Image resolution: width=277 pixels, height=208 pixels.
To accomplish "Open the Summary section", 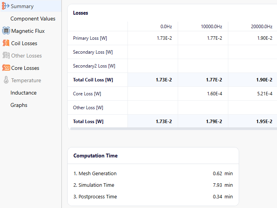I will (31, 6).
